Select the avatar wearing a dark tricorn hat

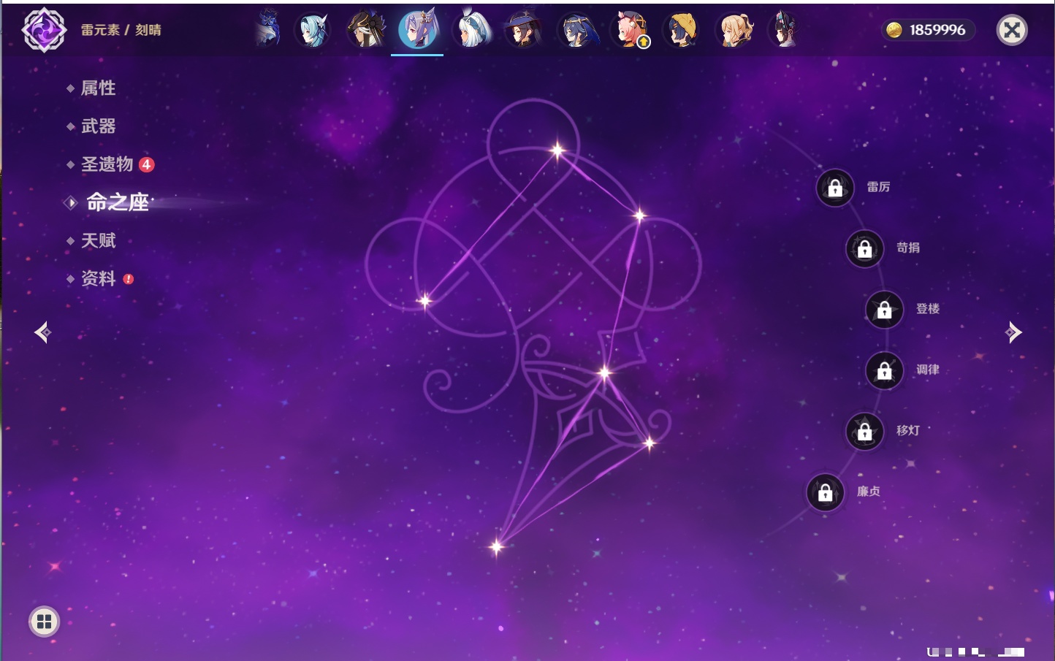[524, 30]
